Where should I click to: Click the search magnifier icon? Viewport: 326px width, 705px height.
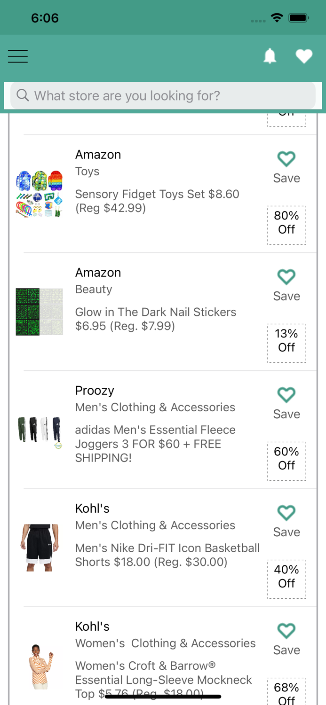pos(23,95)
